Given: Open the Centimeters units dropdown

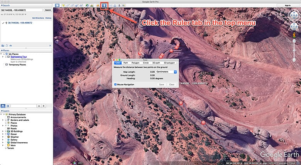Looking at the screenshot, I should click(x=166, y=72).
